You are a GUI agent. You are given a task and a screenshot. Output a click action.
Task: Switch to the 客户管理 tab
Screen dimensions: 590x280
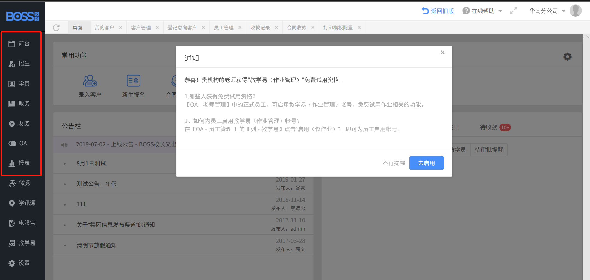[x=141, y=28]
